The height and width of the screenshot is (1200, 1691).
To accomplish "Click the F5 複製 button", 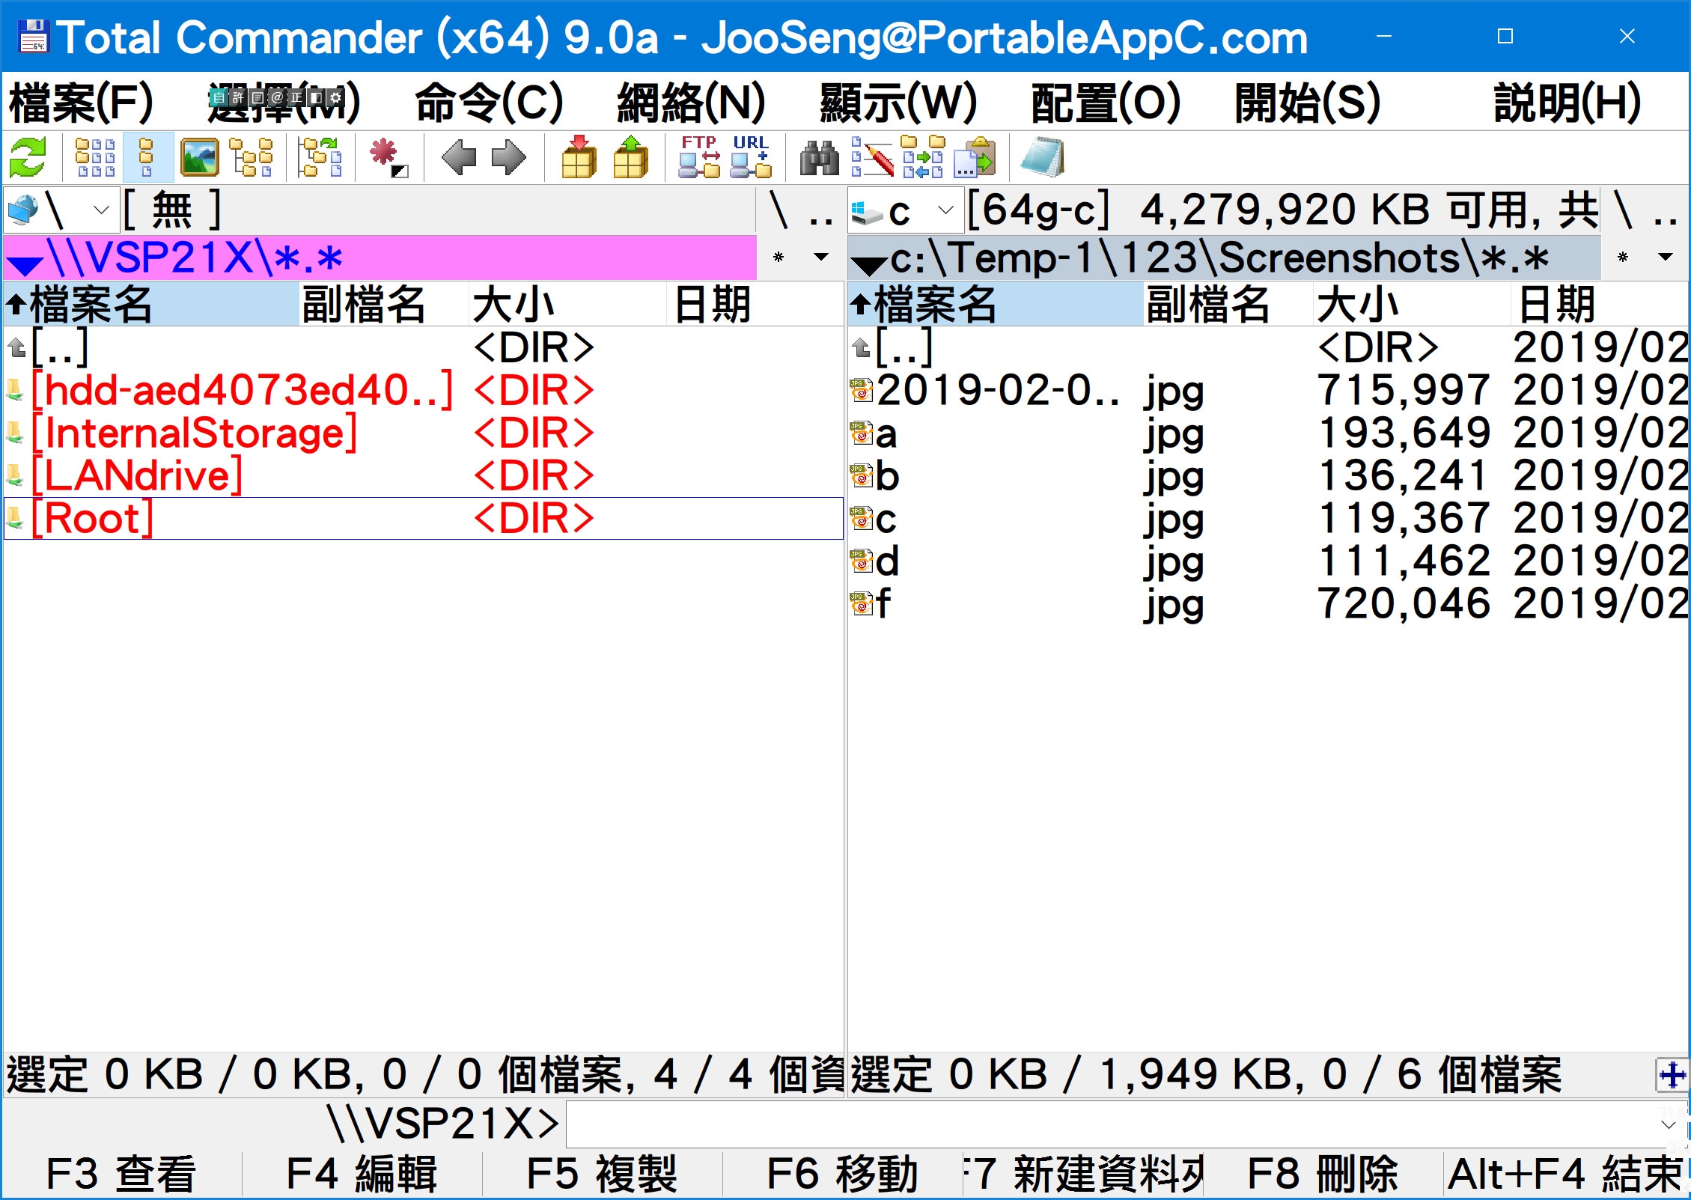I will (602, 1174).
